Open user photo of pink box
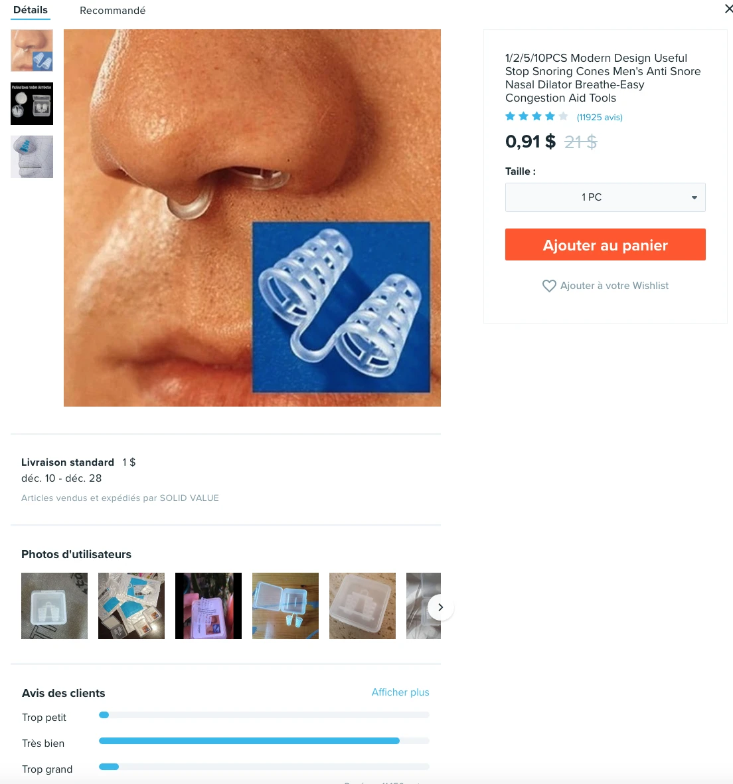733x784 pixels. tap(208, 606)
